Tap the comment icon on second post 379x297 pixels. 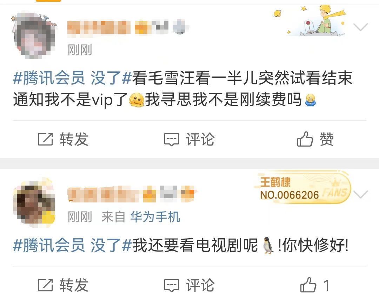pos(172,285)
